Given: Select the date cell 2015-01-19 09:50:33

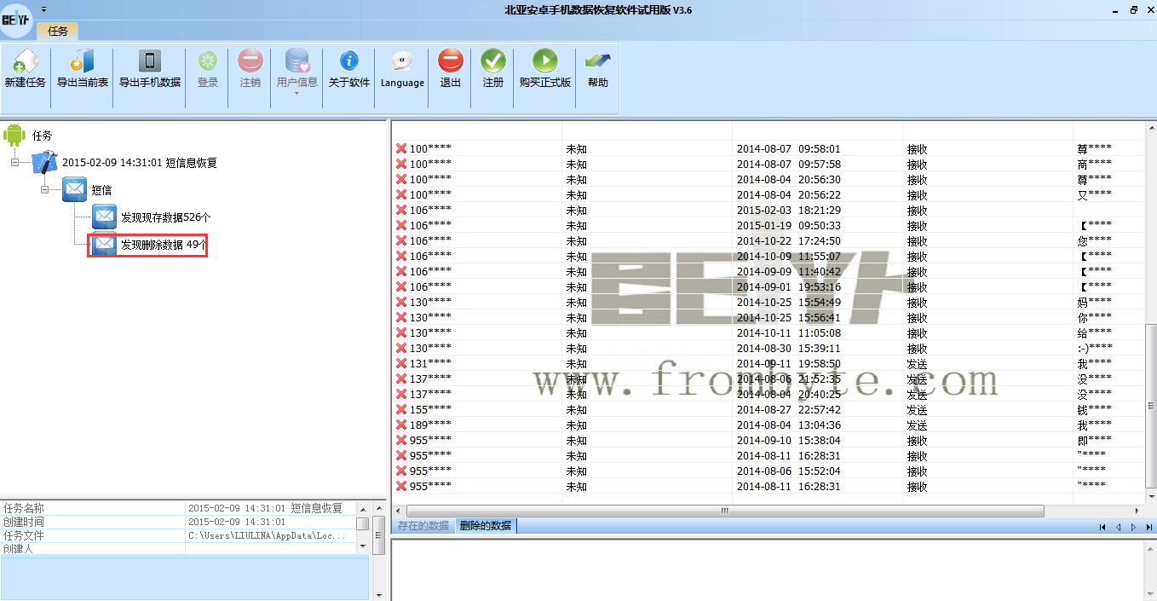Looking at the screenshot, I should click(789, 226).
